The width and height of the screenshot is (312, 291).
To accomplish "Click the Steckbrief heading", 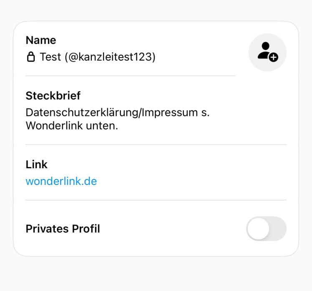I will [x=53, y=96].
